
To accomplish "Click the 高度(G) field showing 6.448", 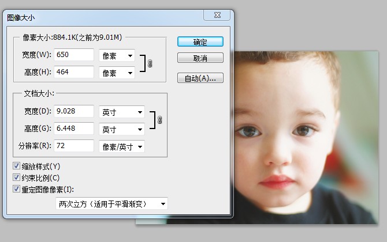I will [74, 128].
